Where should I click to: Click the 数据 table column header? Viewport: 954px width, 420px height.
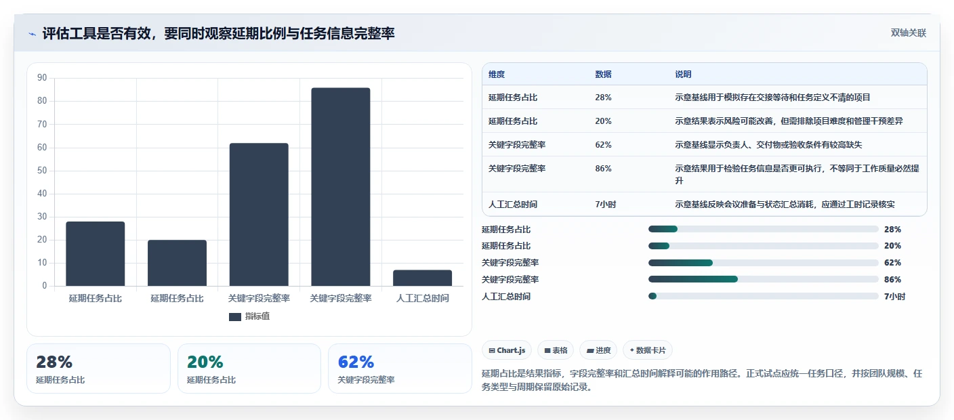pyautogui.click(x=603, y=75)
